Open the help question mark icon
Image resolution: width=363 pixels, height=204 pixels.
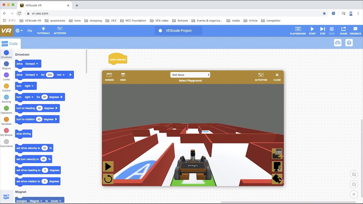click(349, 43)
